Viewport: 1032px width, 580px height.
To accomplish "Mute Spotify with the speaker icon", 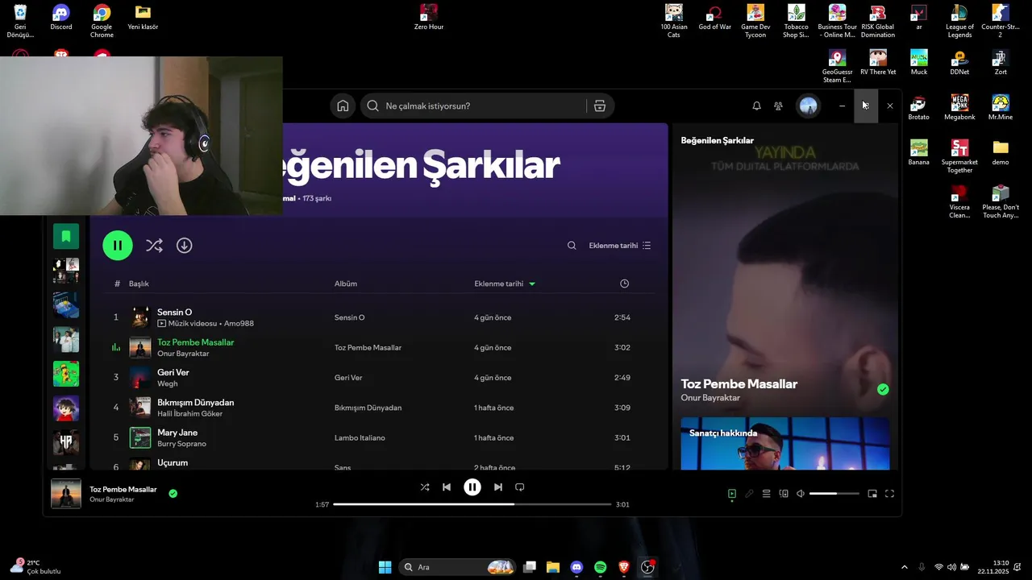I will point(801,494).
